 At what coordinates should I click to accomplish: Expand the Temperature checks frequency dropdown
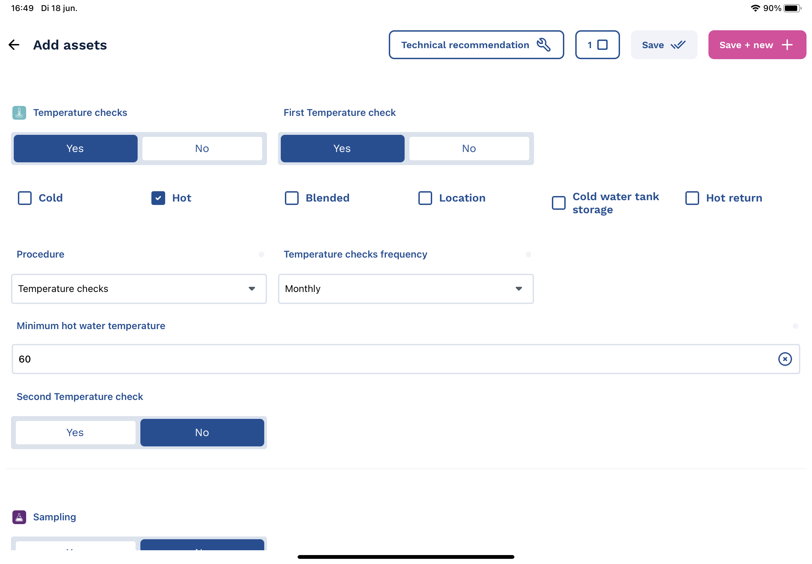tap(405, 289)
